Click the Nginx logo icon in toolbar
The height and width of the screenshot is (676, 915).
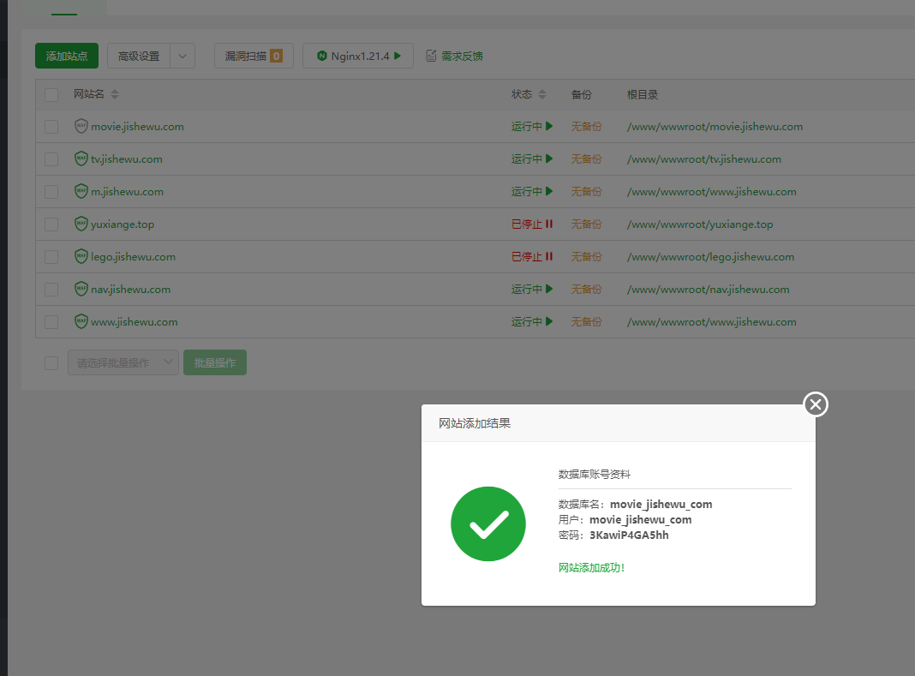pyautogui.click(x=321, y=56)
